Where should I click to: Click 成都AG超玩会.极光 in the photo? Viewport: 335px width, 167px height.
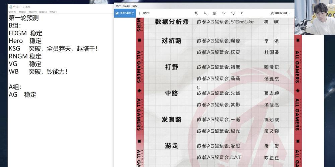[x=218, y=131]
